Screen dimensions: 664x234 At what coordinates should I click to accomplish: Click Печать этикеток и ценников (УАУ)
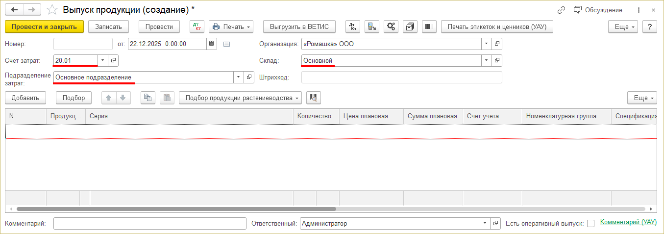click(x=497, y=26)
